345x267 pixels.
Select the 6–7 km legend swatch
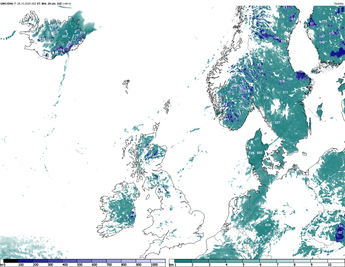268,261
